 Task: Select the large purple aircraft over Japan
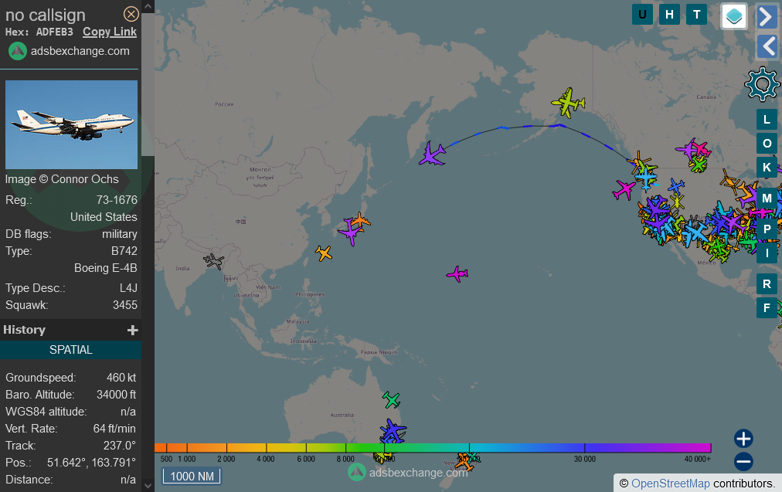coord(350,232)
